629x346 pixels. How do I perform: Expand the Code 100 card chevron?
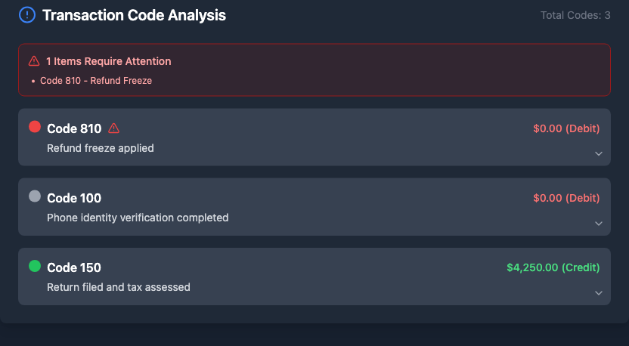pyautogui.click(x=599, y=223)
